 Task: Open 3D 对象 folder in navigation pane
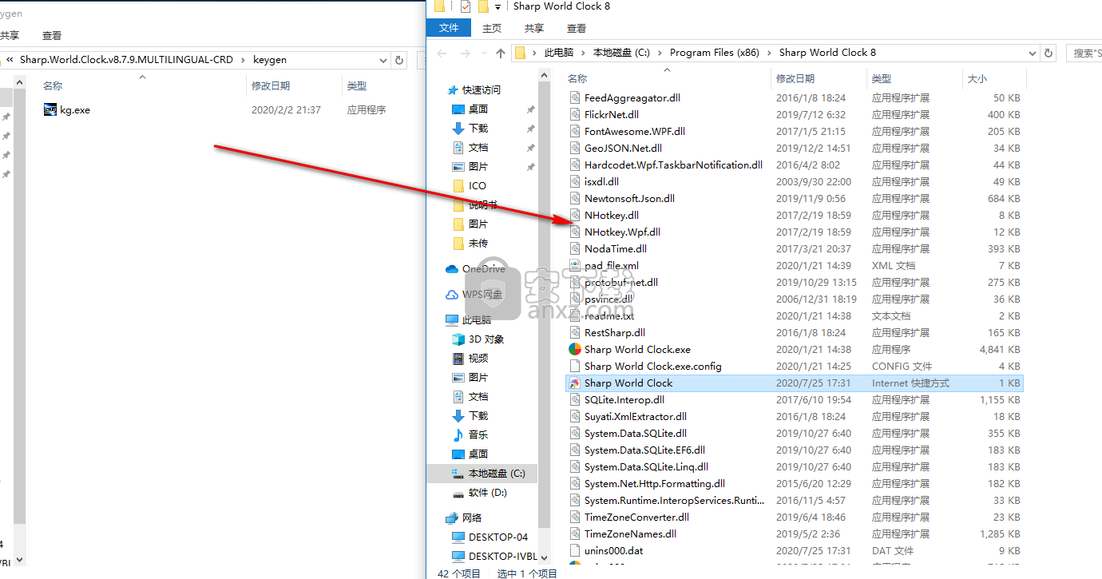[x=478, y=339]
